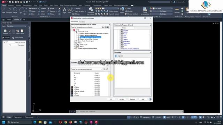Click the Données icon in Volet Tâches
The image size is (223, 125).
click(x=5, y=32)
